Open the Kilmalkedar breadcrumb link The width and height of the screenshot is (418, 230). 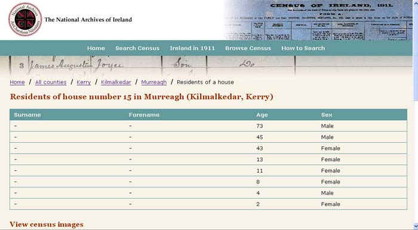click(116, 82)
